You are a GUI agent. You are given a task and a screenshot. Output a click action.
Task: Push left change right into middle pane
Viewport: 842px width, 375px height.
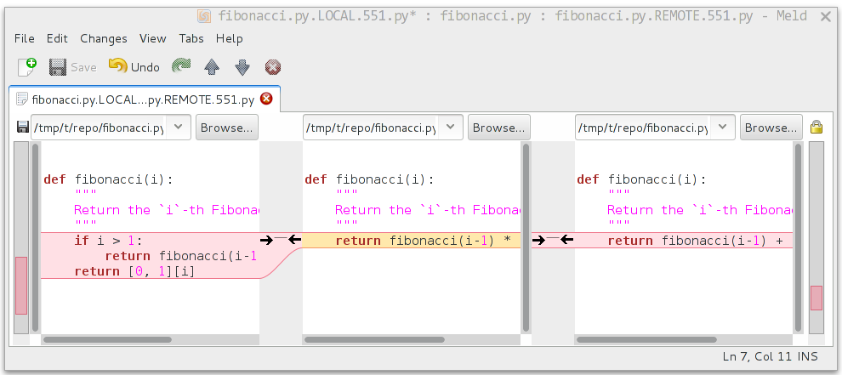point(266,241)
